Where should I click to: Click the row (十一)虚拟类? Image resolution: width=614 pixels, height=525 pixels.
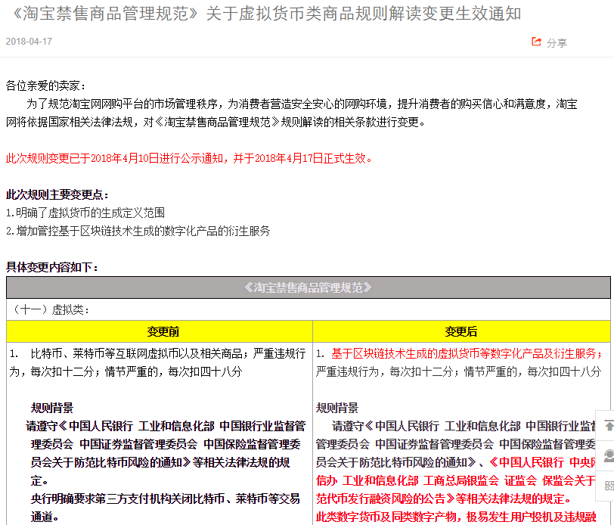tap(309, 309)
